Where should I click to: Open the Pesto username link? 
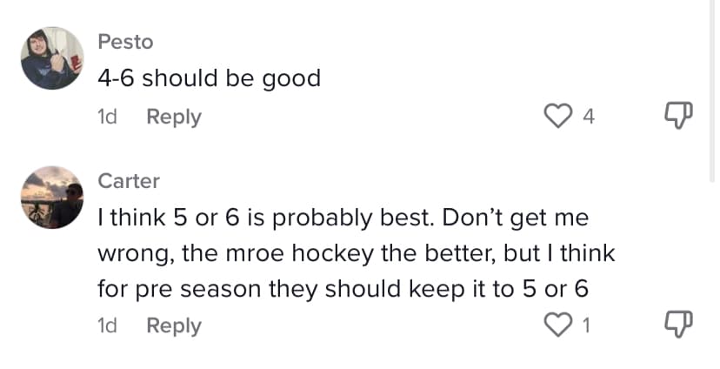[x=123, y=41]
